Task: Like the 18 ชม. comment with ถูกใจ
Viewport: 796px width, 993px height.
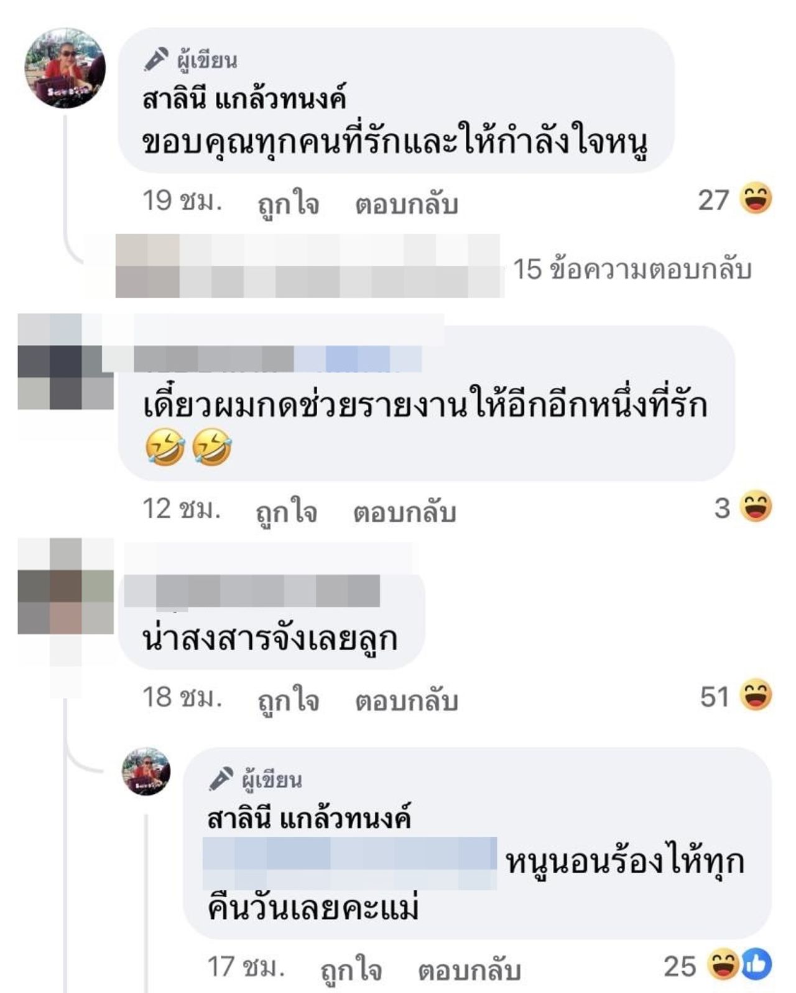Action: tap(289, 700)
